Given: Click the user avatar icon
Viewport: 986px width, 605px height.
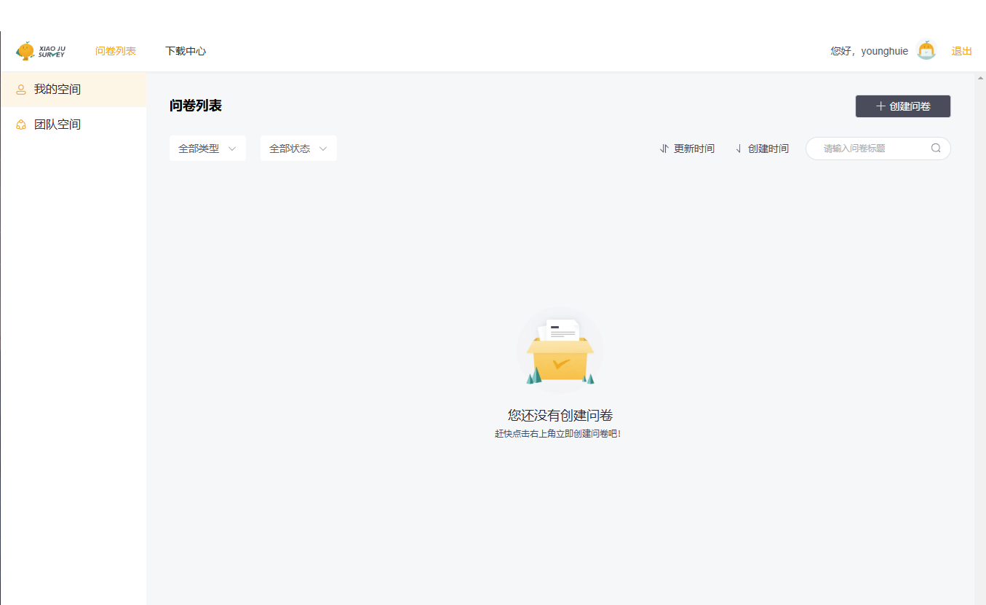Looking at the screenshot, I should 926,50.
